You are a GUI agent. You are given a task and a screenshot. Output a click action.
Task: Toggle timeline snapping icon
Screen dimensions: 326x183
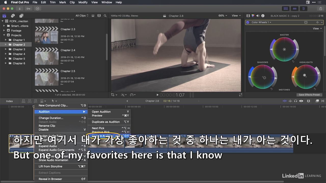click(x=301, y=101)
